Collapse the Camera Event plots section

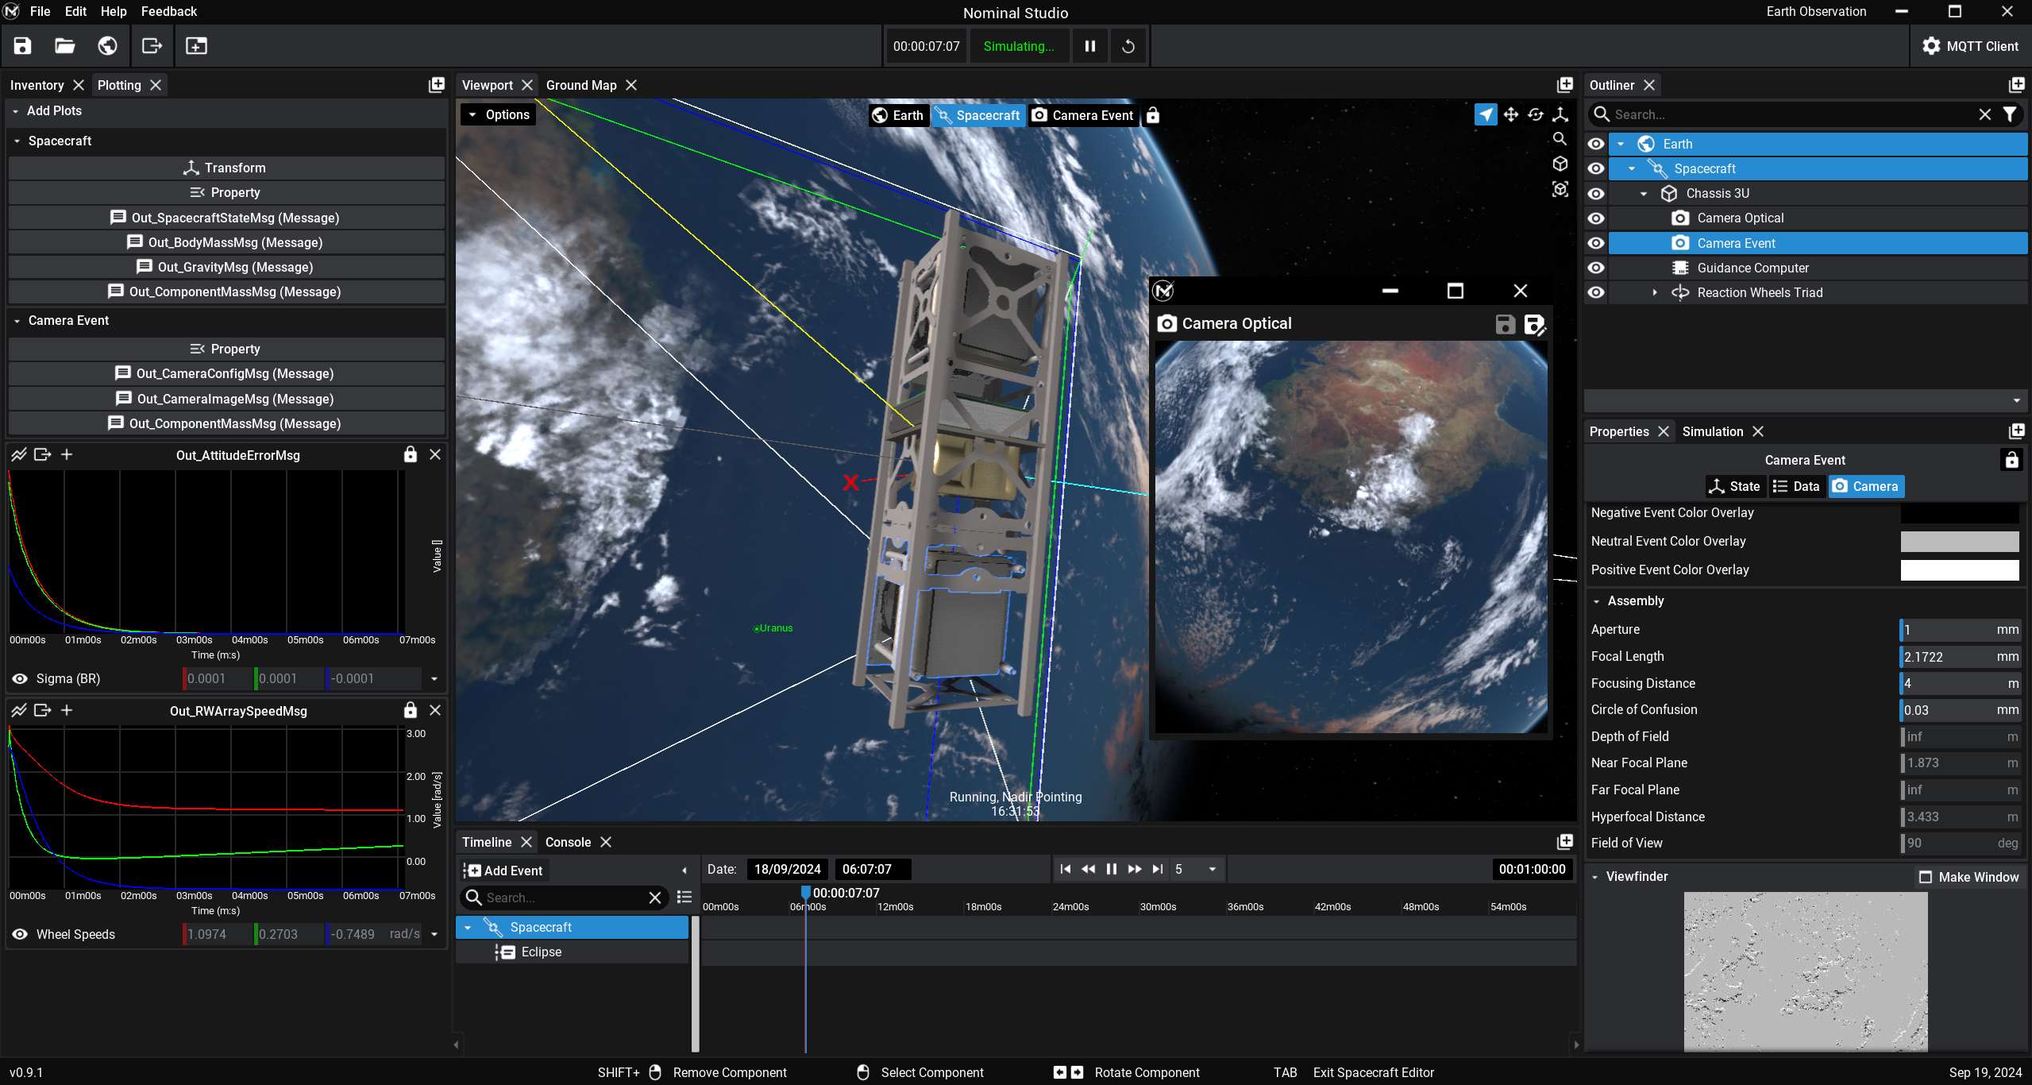17,321
